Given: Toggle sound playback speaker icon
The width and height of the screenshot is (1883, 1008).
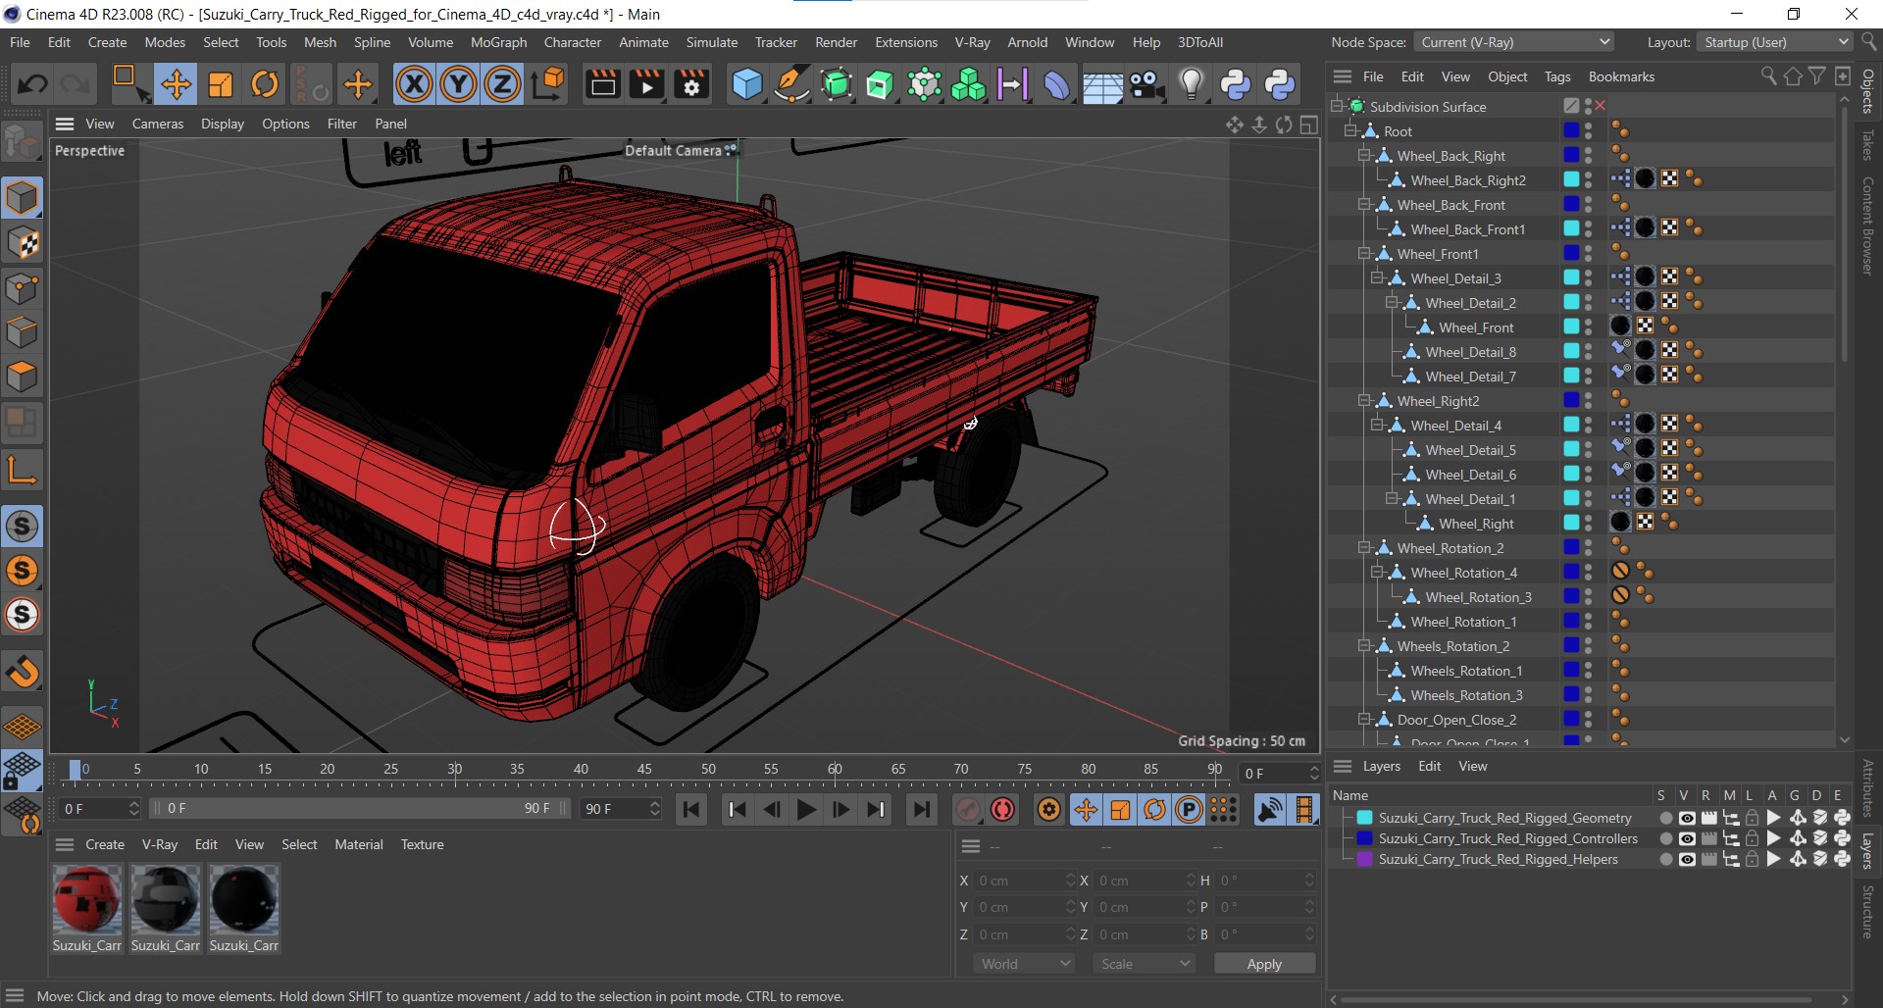Looking at the screenshot, I should point(1269,810).
